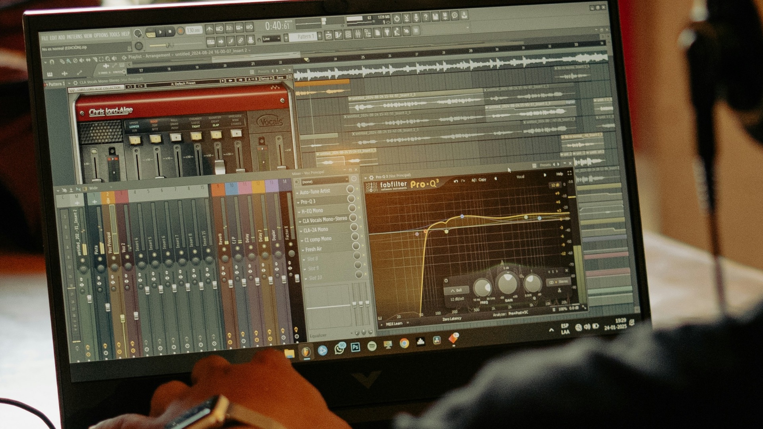Open the mixer input (none) dropdown
Screen dimensions: 763x429
[x=325, y=181]
